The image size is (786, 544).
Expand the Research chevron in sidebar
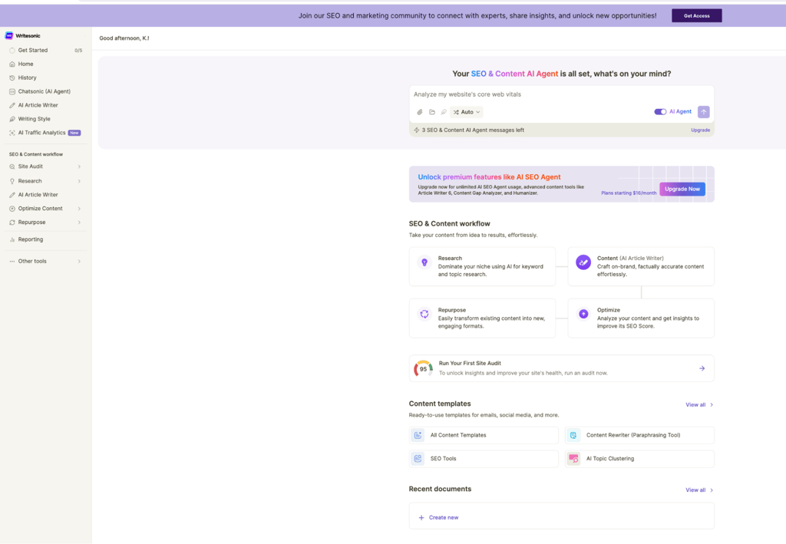click(79, 181)
